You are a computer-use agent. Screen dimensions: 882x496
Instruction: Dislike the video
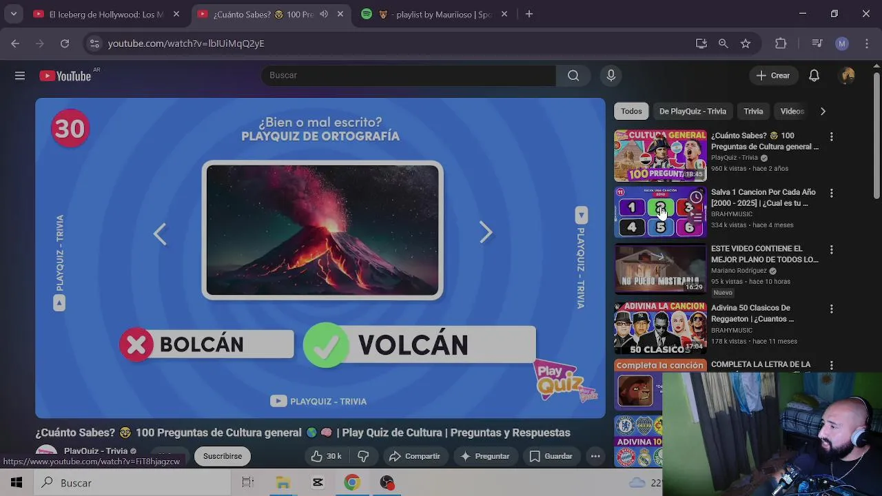click(x=363, y=456)
